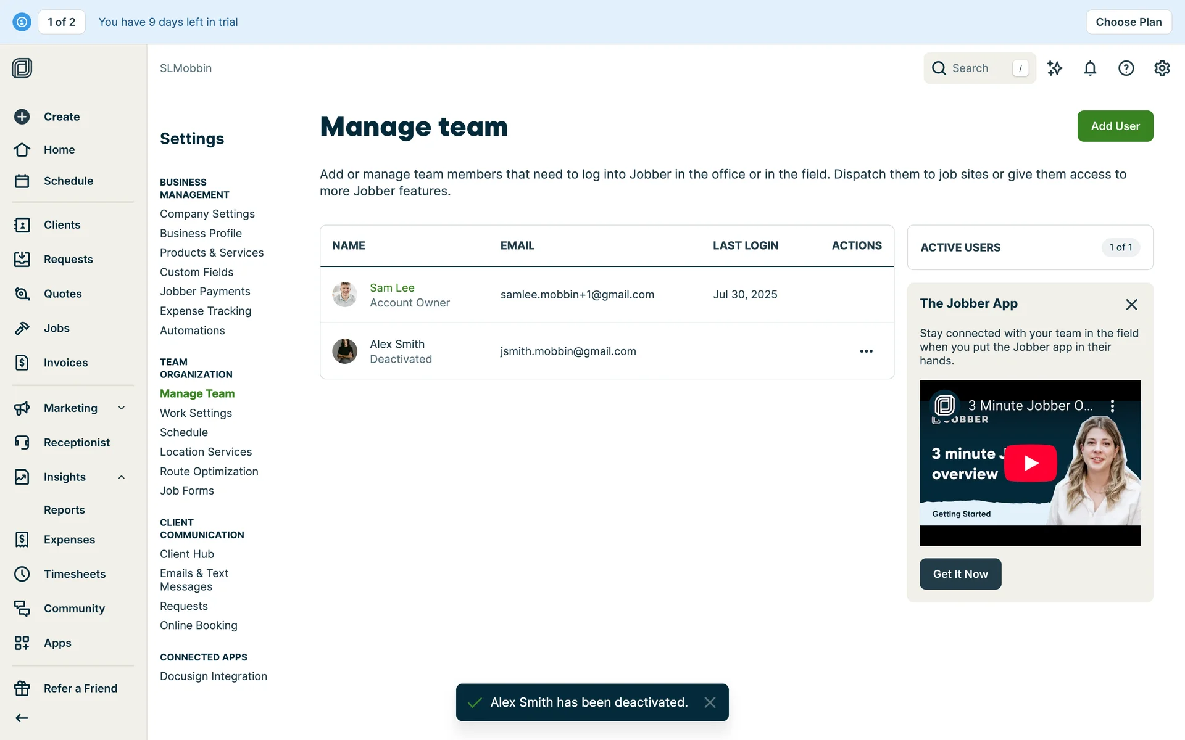Expand the Marketing menu chevron
1185x740 pixels.
pos(122,408)
